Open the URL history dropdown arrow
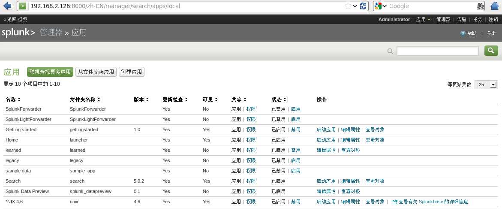 [x=355, y=6]
